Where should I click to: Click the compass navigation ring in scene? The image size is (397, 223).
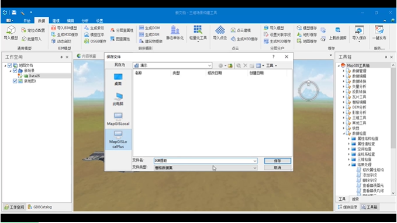308,90
